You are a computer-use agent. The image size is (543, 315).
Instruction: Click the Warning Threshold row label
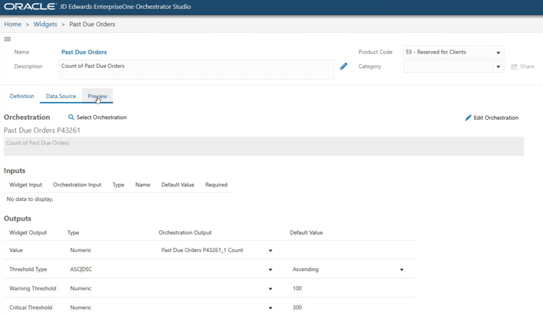pos(33,288)
